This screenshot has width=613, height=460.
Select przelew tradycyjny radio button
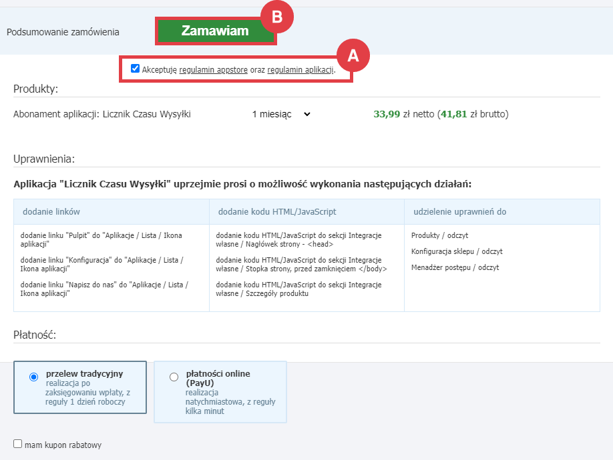click(34, 377)
